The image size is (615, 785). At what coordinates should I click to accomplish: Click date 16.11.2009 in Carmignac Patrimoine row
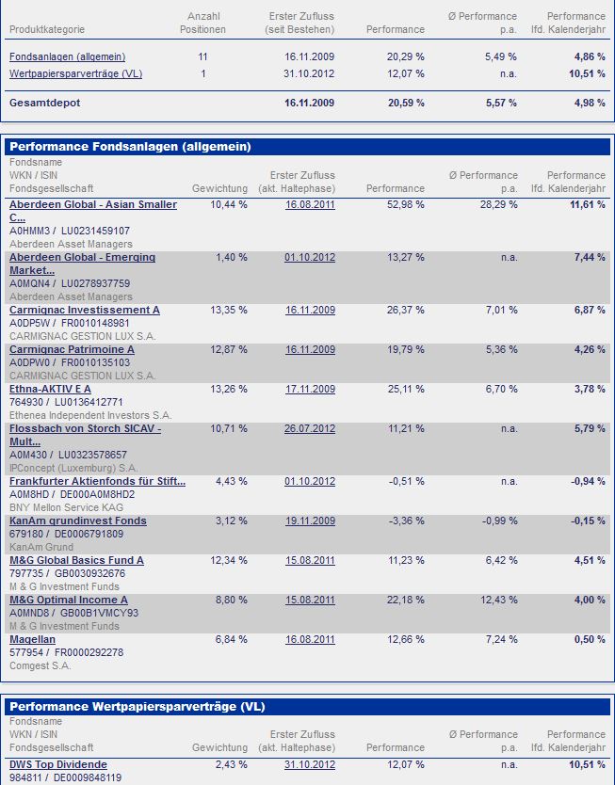click(310, 349)
